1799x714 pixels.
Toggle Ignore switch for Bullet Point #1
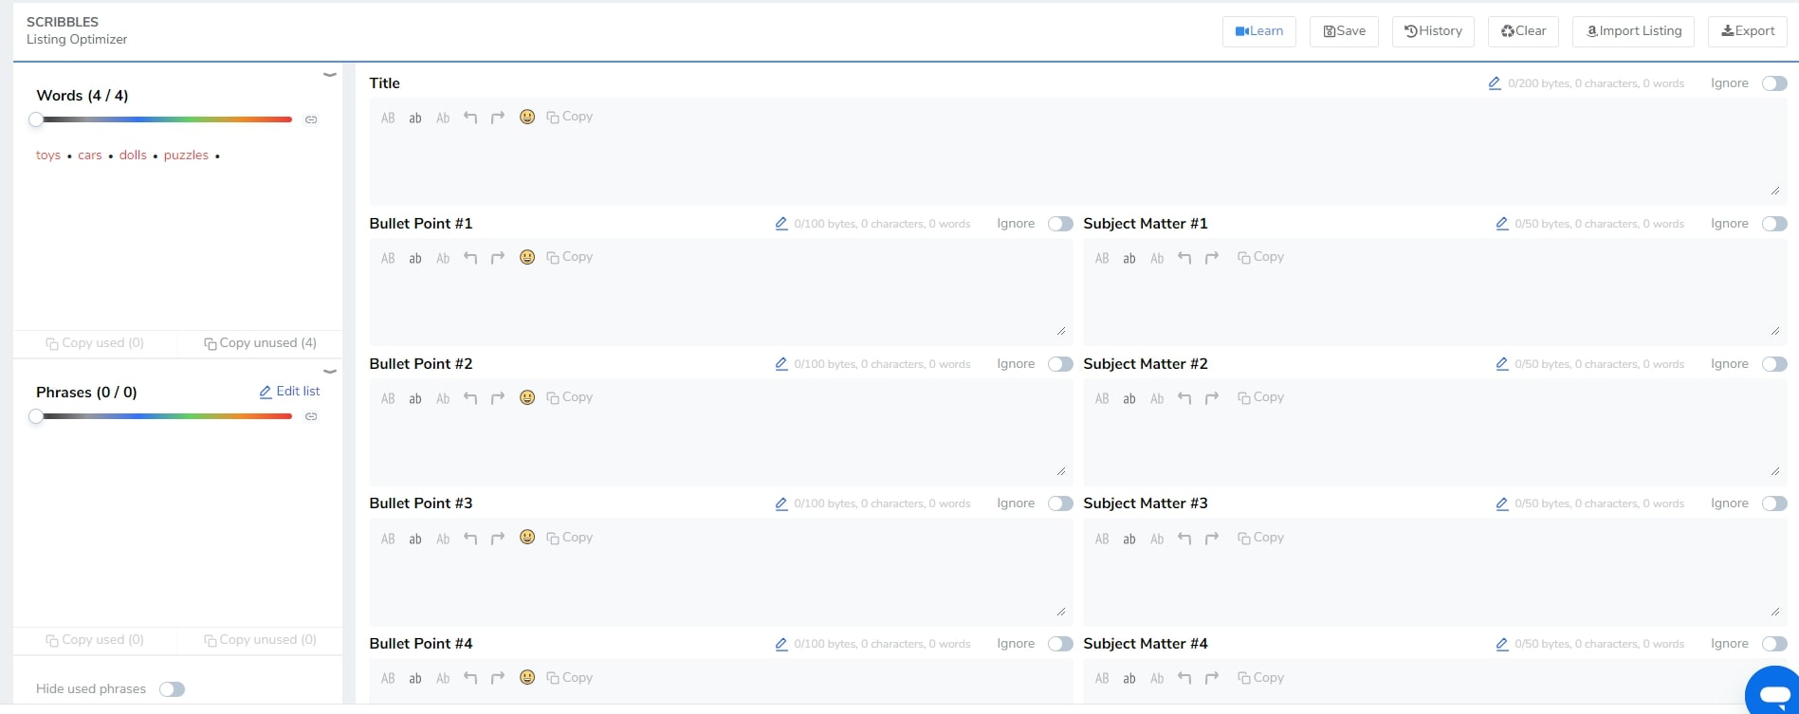coord(1060,224)
